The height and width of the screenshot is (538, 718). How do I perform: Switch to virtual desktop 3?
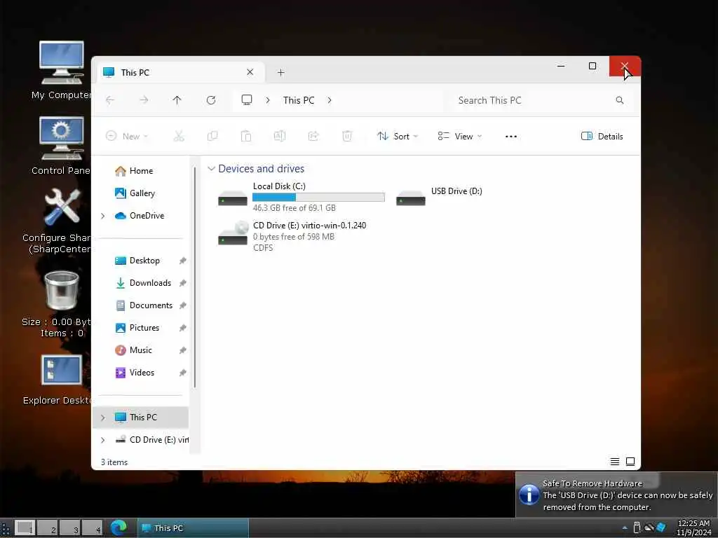tap(69, 528)
